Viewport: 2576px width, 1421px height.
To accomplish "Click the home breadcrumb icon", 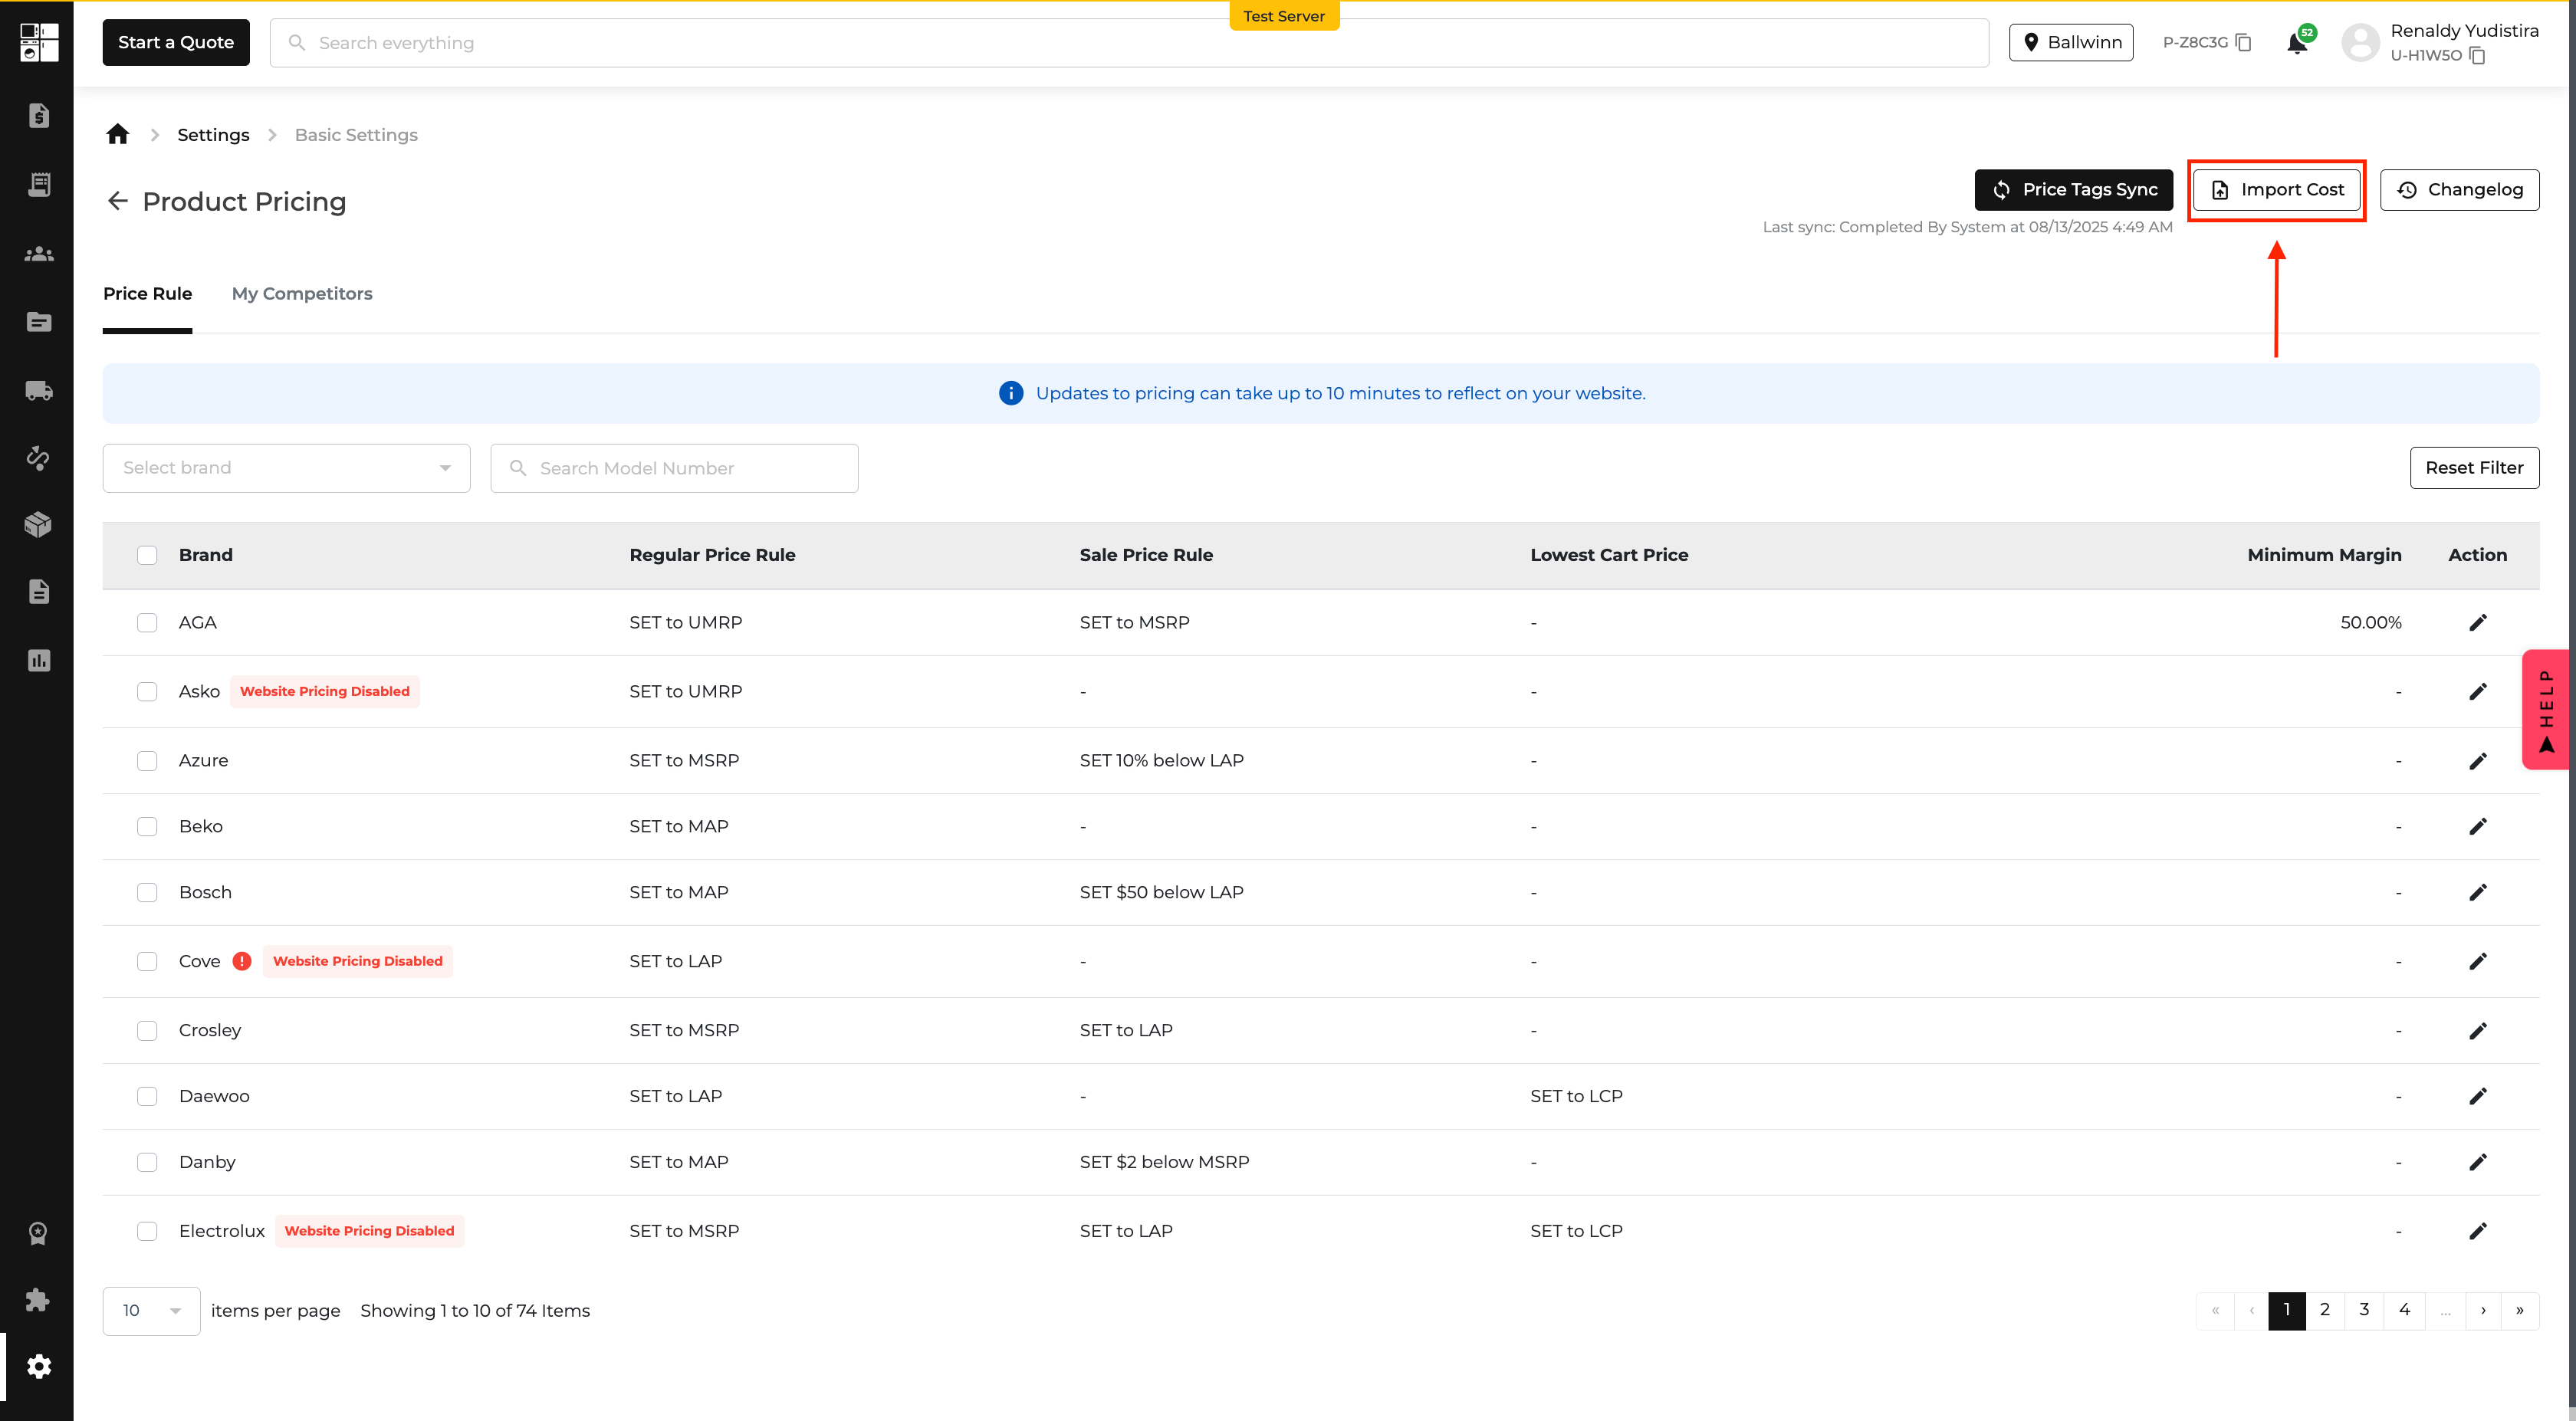I will tap(118, 134).
